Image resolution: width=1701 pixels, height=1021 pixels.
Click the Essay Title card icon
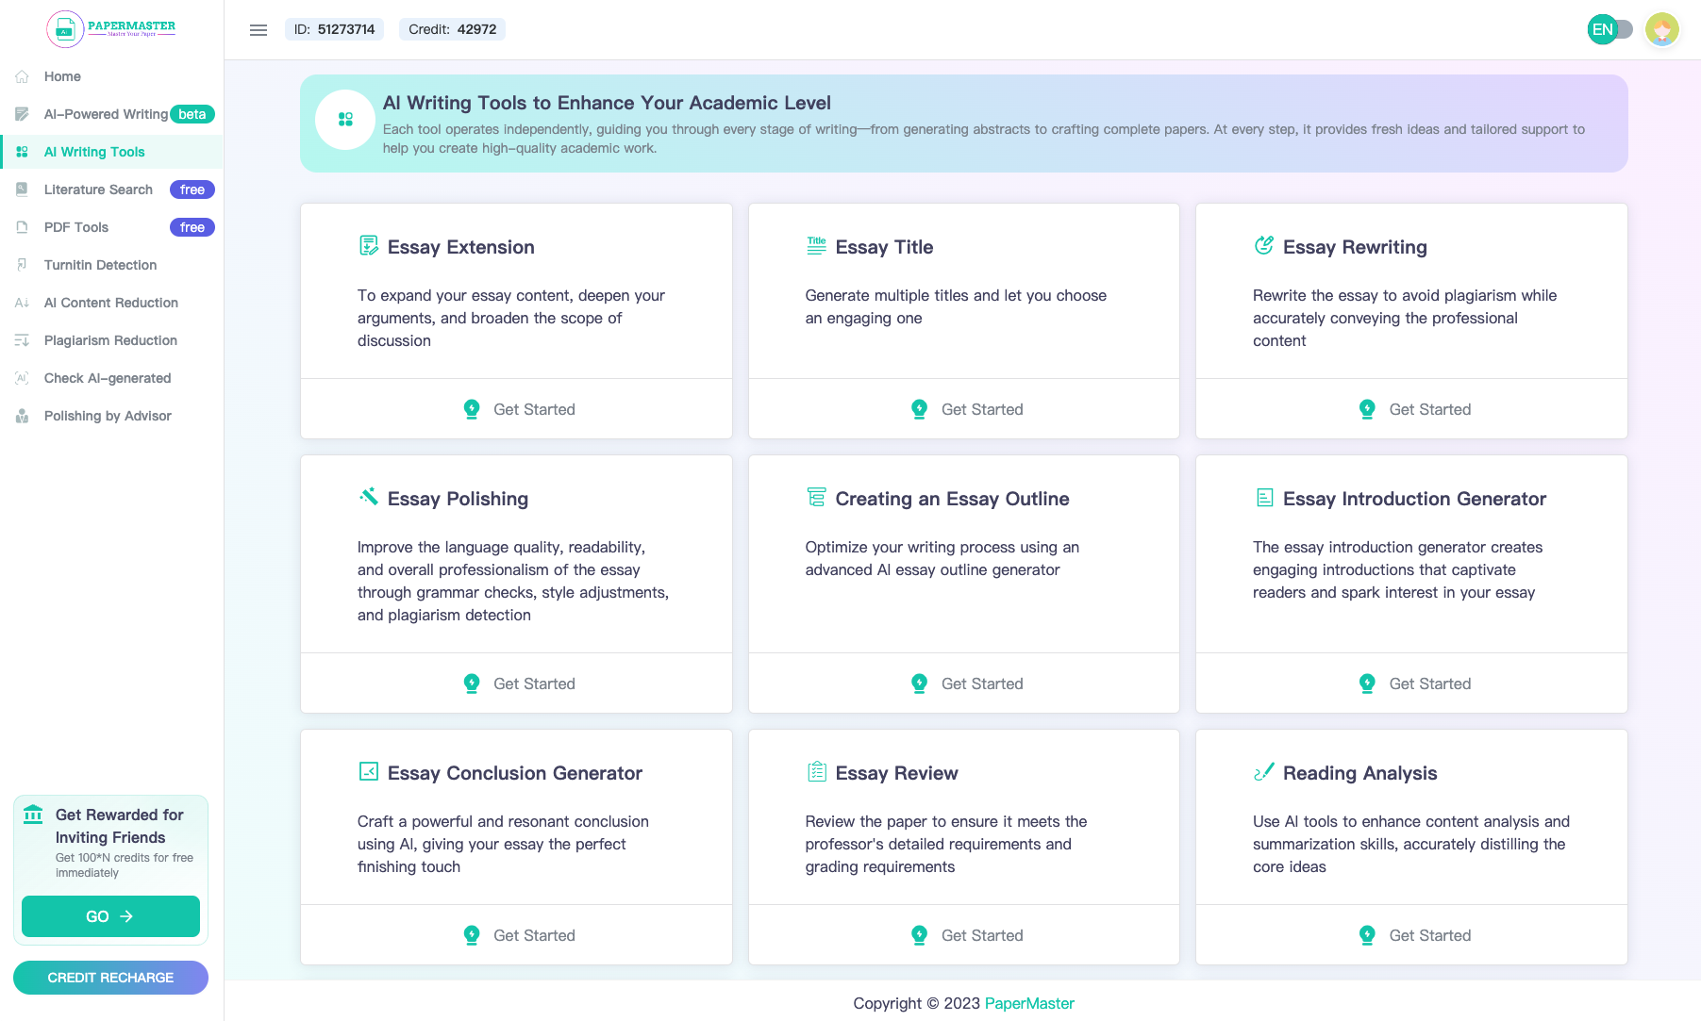(x=816, y=246)
